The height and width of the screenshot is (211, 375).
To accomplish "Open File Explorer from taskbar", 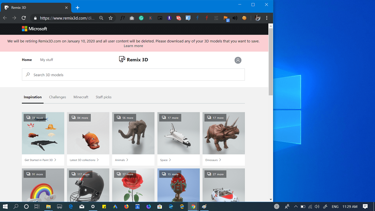I will point(48,207).
